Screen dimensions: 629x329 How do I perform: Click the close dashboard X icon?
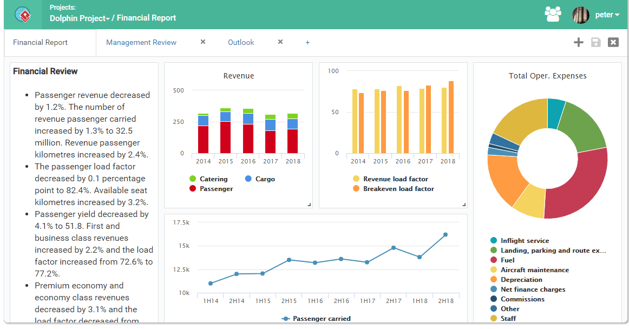613,42
